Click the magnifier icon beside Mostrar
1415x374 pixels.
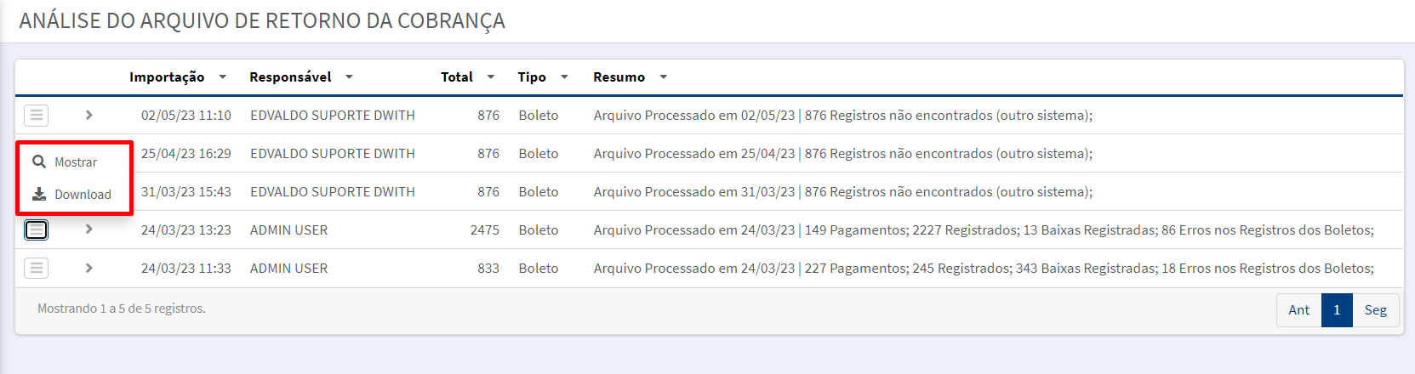tap(39, 161)
